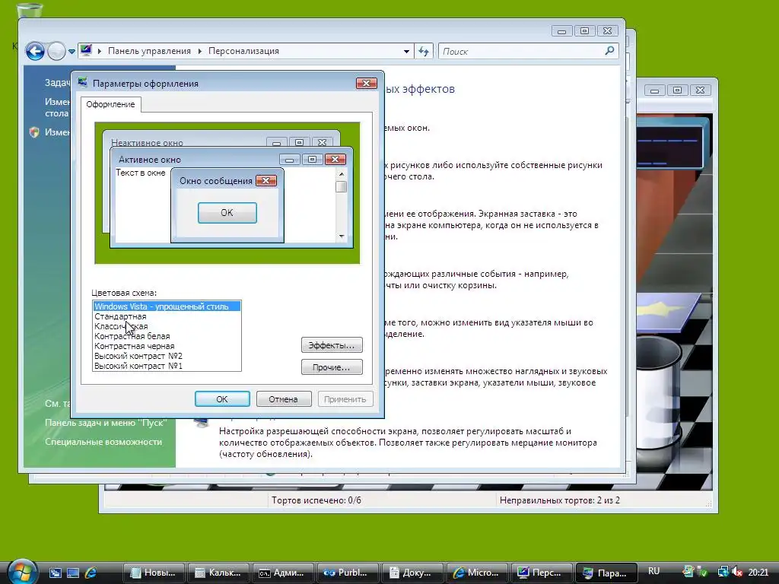Switch to the Пара... taskbar button
The image size is (779, 584).
606,573
